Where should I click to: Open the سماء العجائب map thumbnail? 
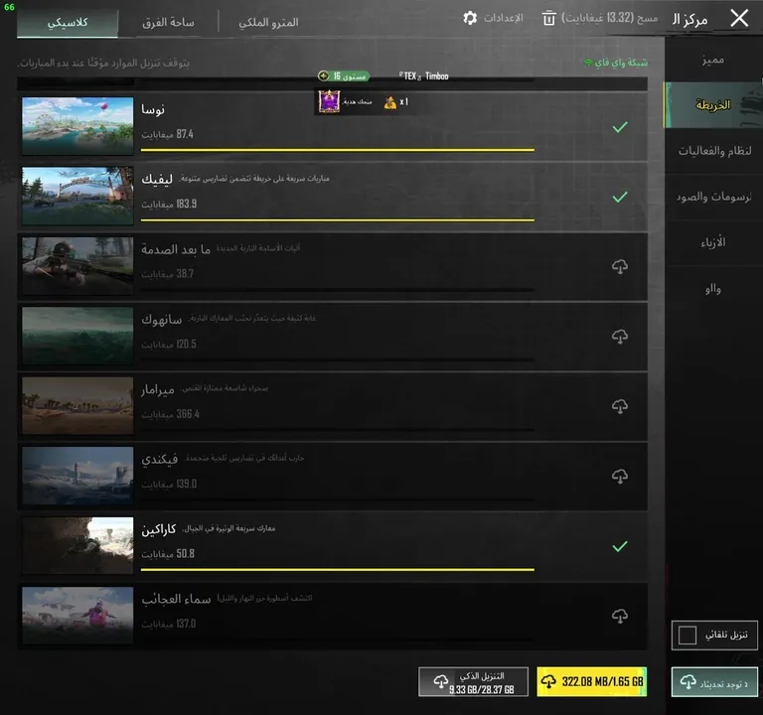click(77, 616)
